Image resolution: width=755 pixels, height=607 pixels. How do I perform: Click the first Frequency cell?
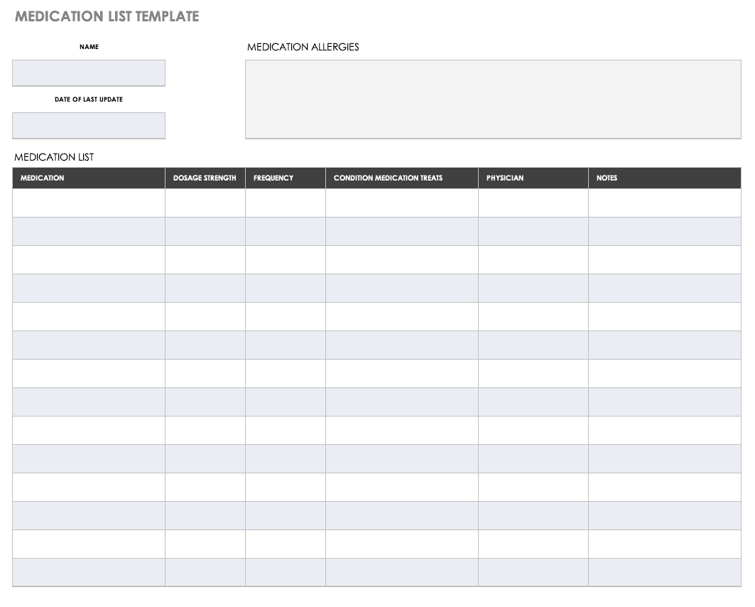[x=285, y=203]
